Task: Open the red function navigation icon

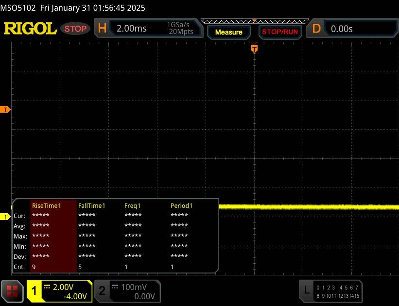Action: click(x=12, y=291)
